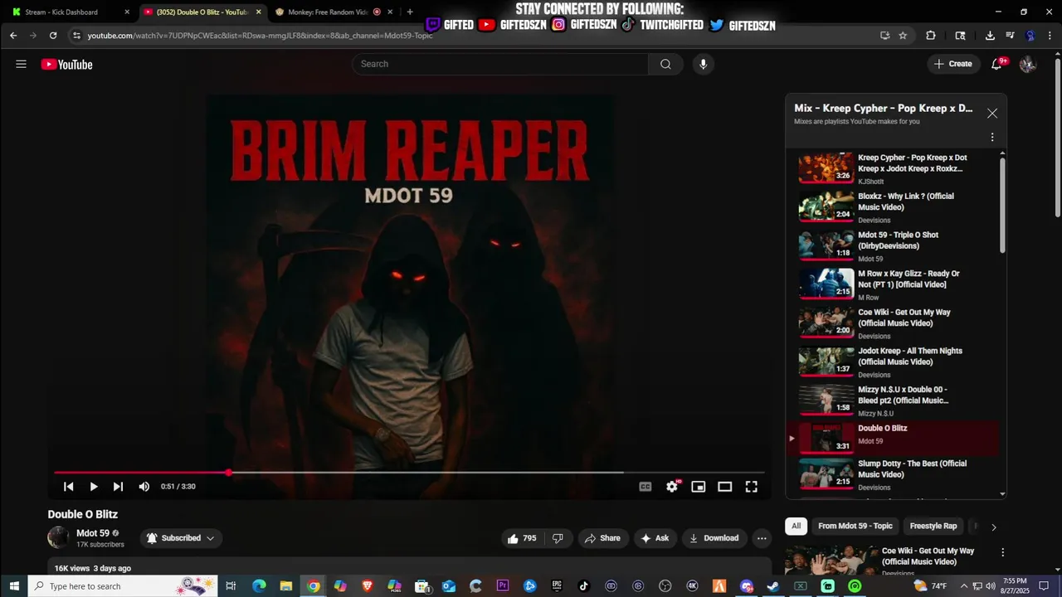Reload the current page
The width and height of the screenshot is (1062, 597).
tap(53, 36)
